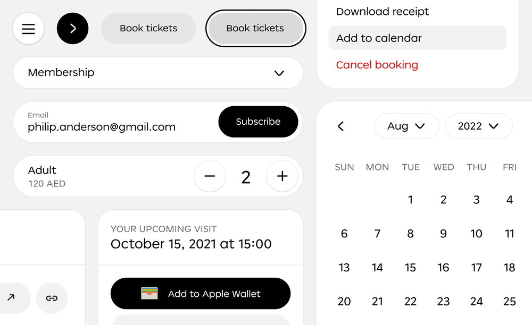Decrease Adult ticket count with minus
532x325 pixels.
(210, 176)
